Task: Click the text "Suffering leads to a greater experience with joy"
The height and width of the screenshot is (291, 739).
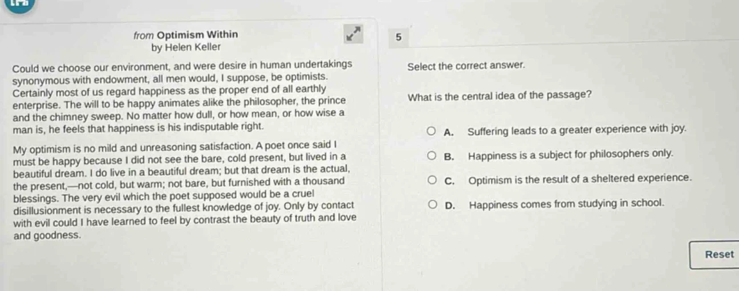Action: pos(576,130)
